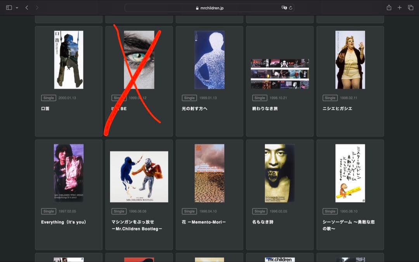Click the Everything (It's you) title
This screenshot has height=262, width=419.
coord(64,222)
